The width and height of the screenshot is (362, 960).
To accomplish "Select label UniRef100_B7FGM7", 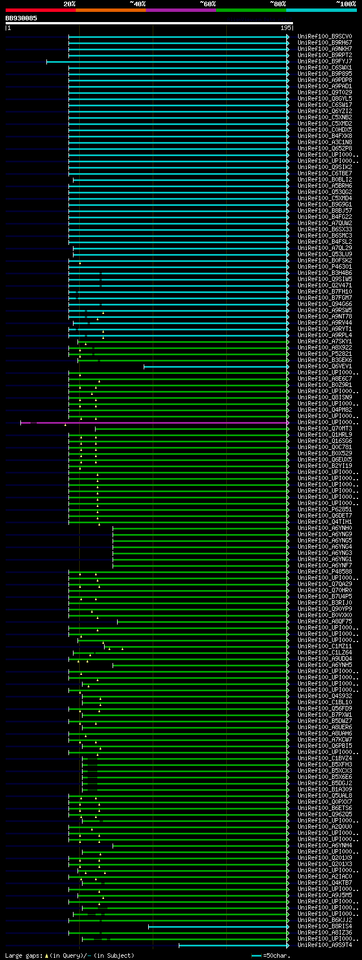I will click(x=325, y=298).
